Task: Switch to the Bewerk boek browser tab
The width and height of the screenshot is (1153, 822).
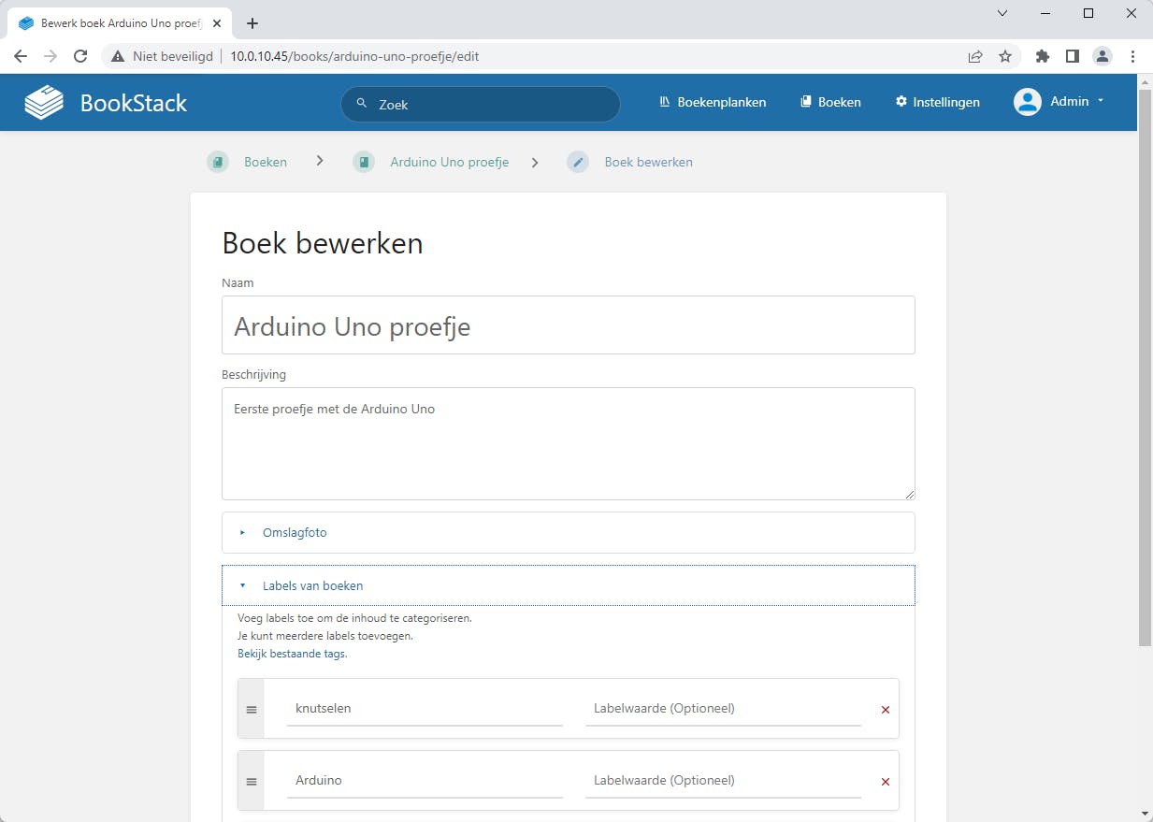Action: point(108,22)
